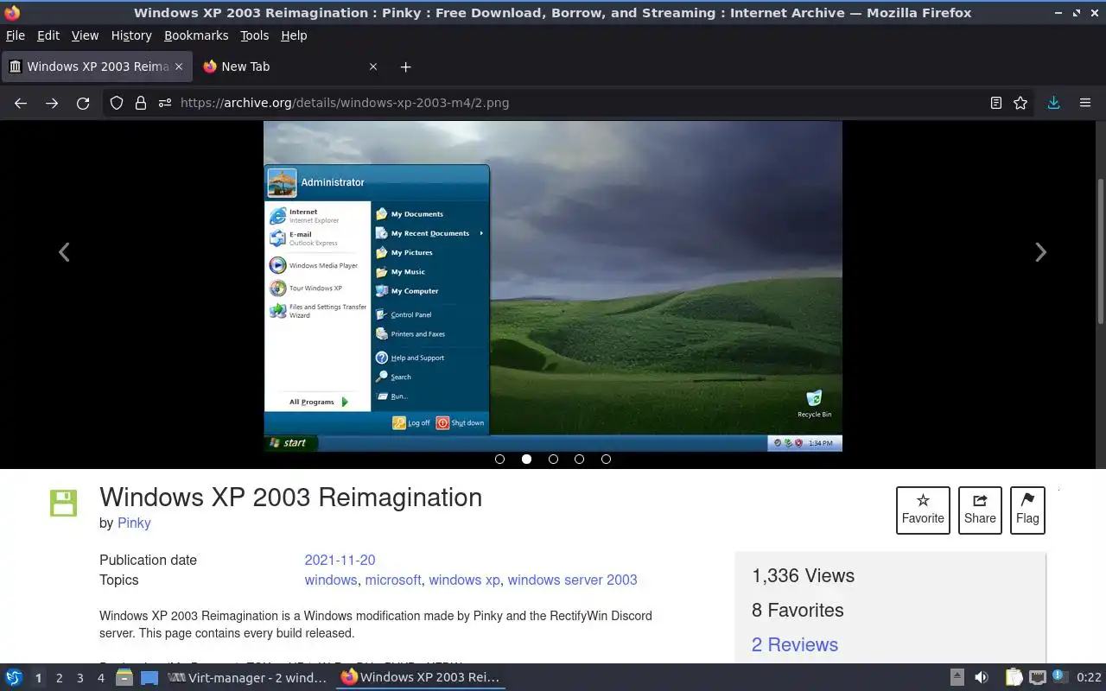Screen dimensions: 1106x691
Task: Open the File menu
Action: (16, 35)
